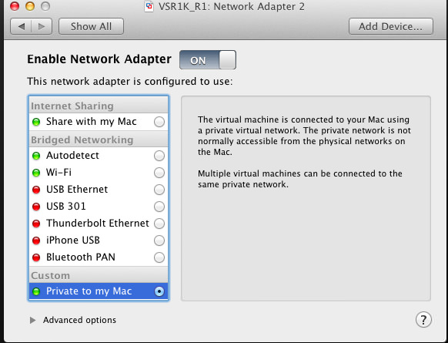Select the USB 301 list entry
Viewport: 448px width, 343px height.
click(x=99, y=207)
